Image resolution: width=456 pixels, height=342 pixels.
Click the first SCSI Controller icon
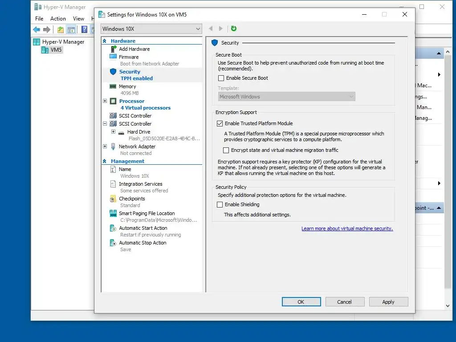[x=113, y=115]
